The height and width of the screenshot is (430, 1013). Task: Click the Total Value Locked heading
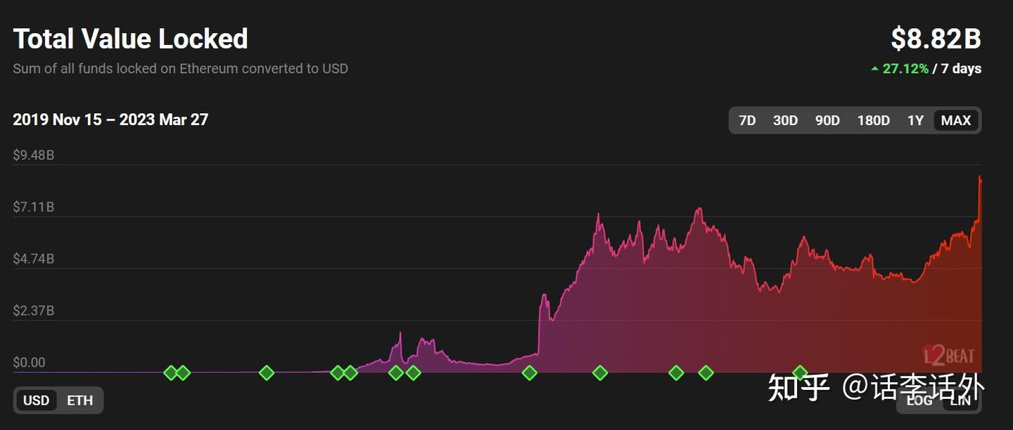click(x=130, y=39)
